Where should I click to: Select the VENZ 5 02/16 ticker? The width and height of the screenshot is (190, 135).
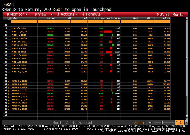(19, 28)
